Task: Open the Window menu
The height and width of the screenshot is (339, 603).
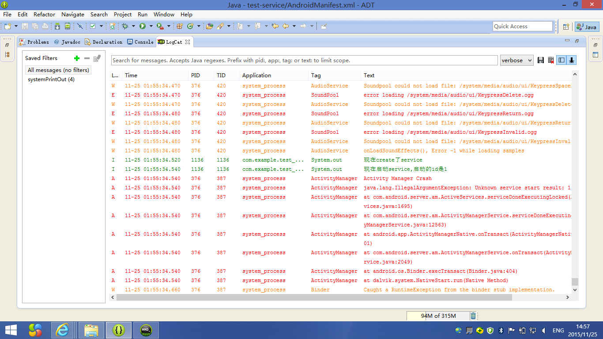Action: tap(164, 14)
